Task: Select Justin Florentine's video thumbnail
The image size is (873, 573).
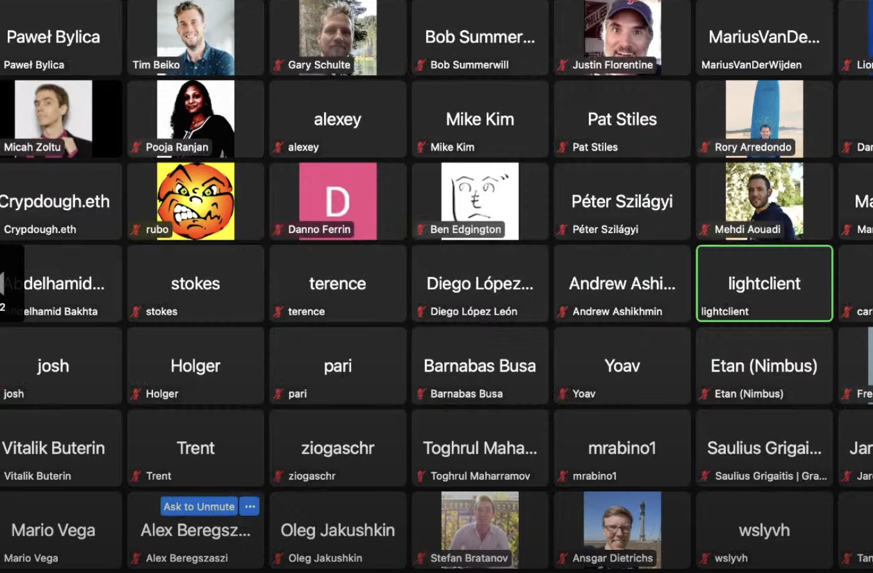Action: point(622,37)
